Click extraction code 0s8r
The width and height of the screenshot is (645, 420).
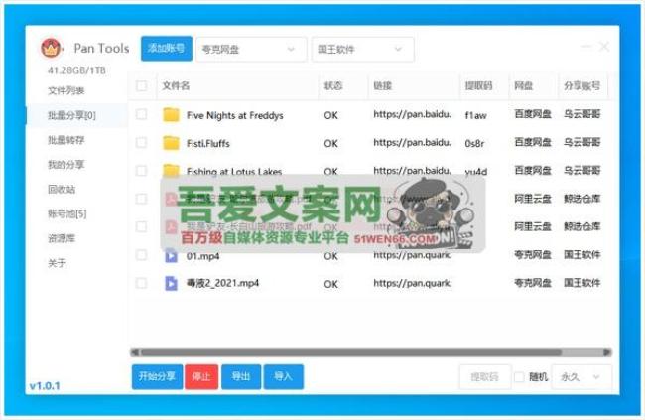474,143
